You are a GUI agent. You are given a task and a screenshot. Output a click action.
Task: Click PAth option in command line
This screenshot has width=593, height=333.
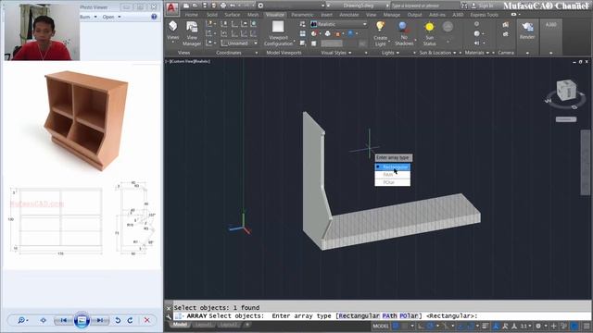389,316
